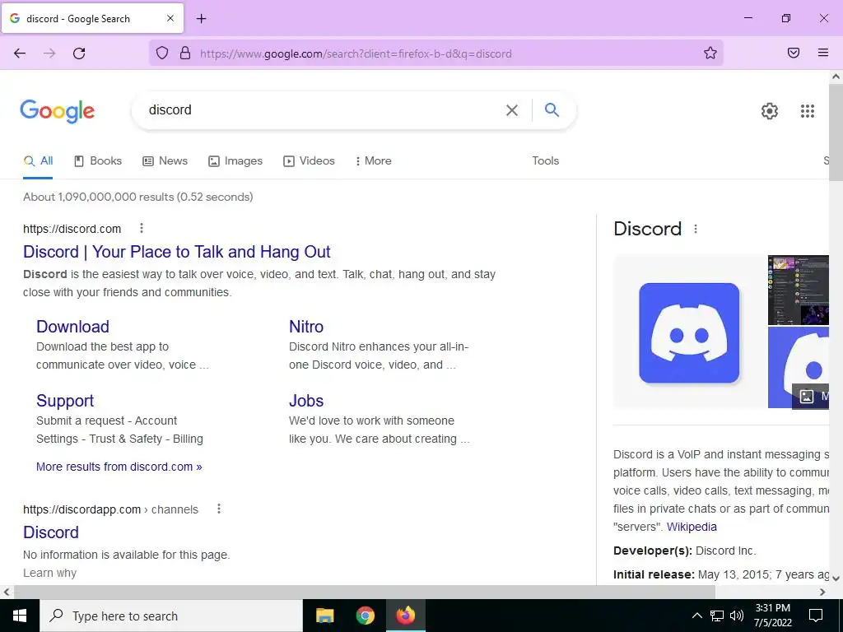Go back to the previous page
This screenshot has width=843, height=632.
click(x=20, y=53)
